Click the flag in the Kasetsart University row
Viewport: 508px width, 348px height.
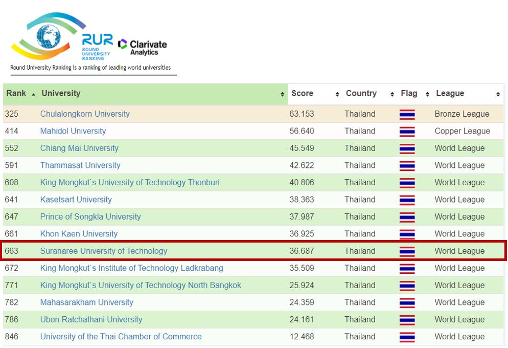tap(407, 200)
